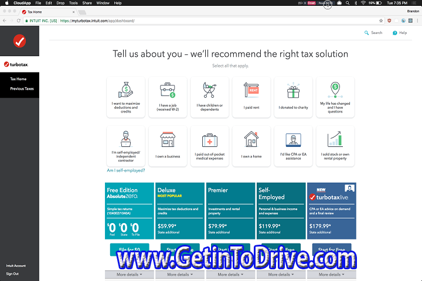The height and width of the screenshot is (281, 422).
Task: Expand More details under Deluxe
Action: click(x=180, y=275)
